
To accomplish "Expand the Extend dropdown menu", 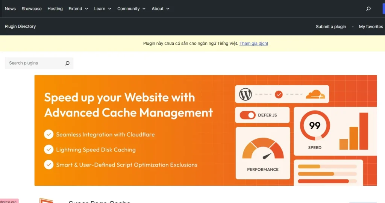I will point(78,9).
